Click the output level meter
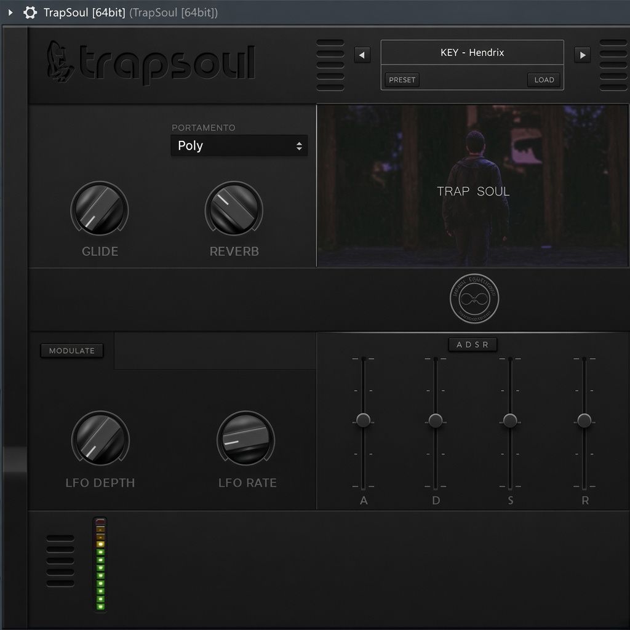Screen dimensions: 630x630 [100, 565]
